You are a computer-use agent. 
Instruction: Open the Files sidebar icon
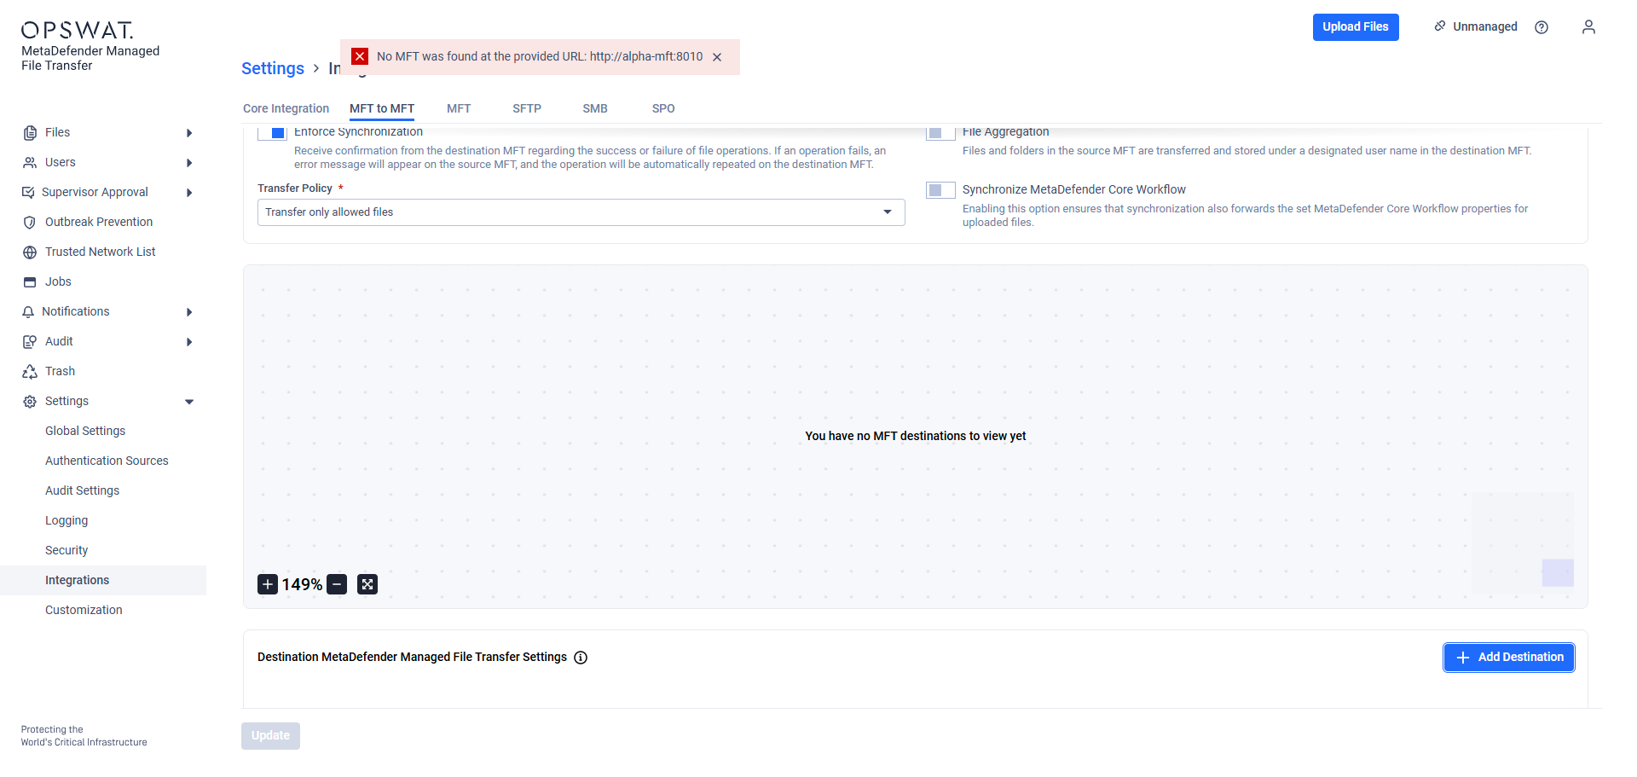[30, 133]
